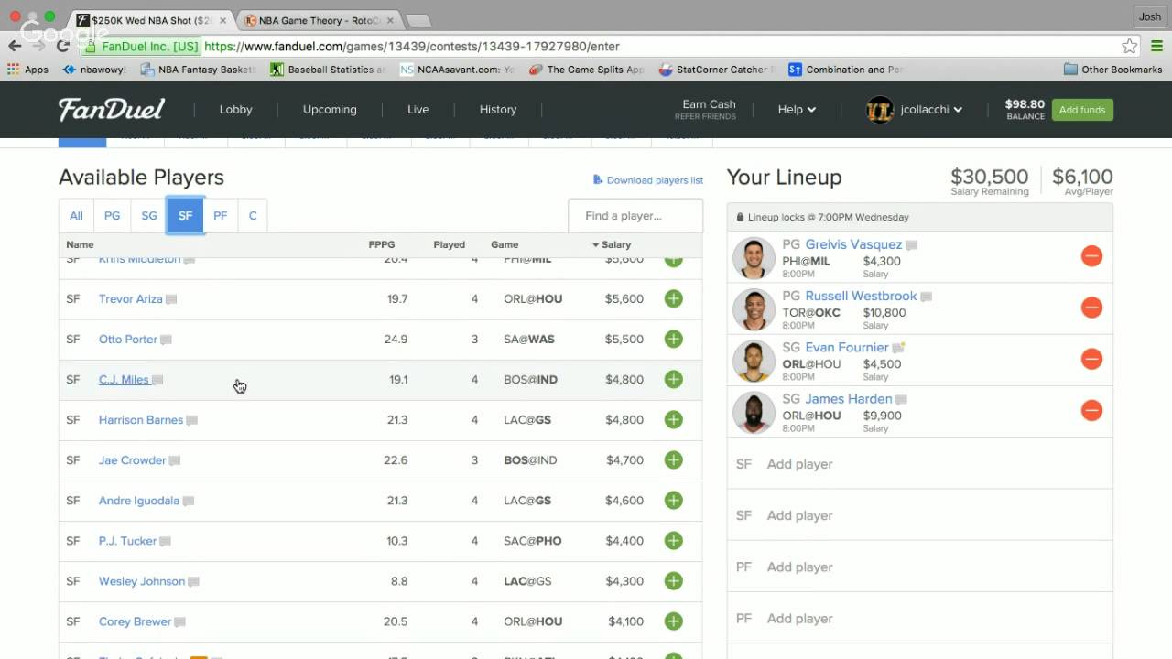Sort players by Salary column

pyautogui.click(x=612, y=244)
